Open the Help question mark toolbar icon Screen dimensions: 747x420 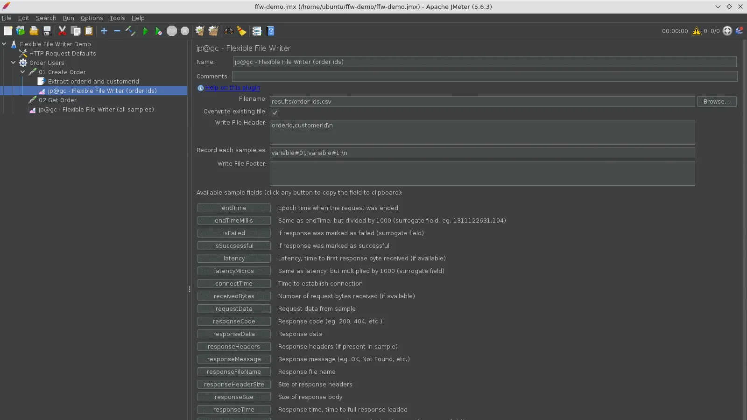270,31
